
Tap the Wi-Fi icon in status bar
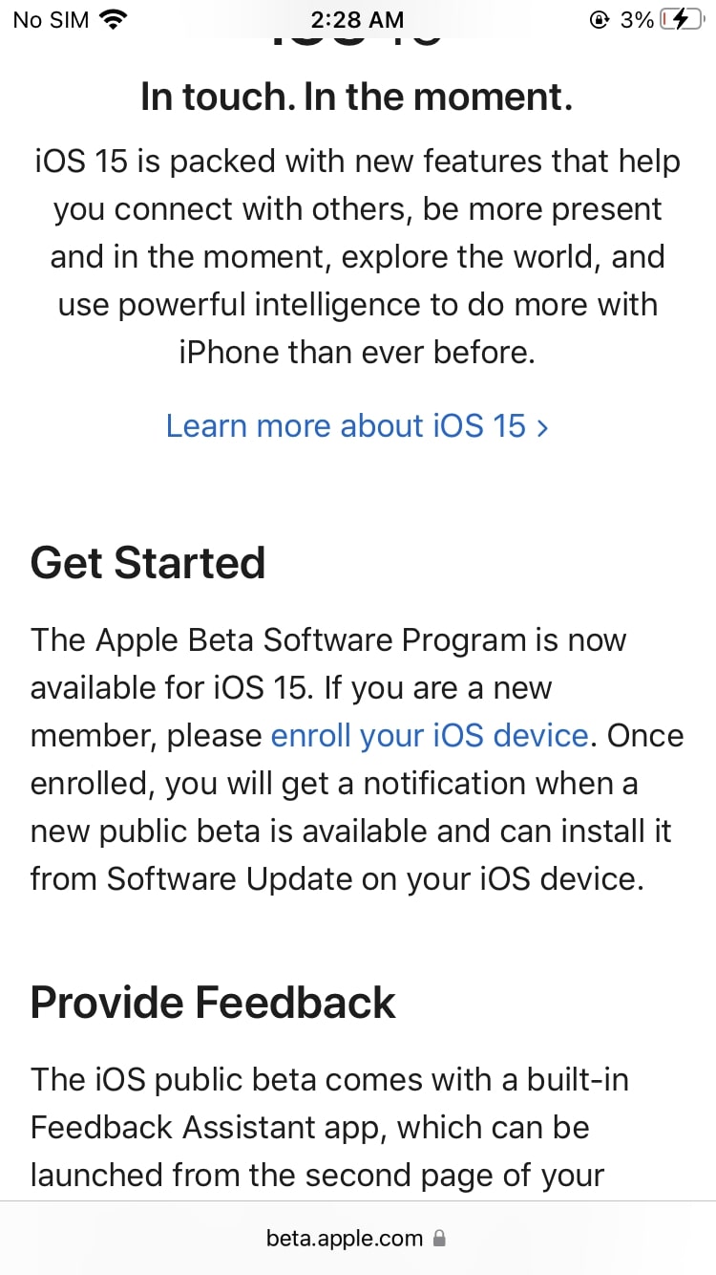pyautogui.click(x=115, y=19)
